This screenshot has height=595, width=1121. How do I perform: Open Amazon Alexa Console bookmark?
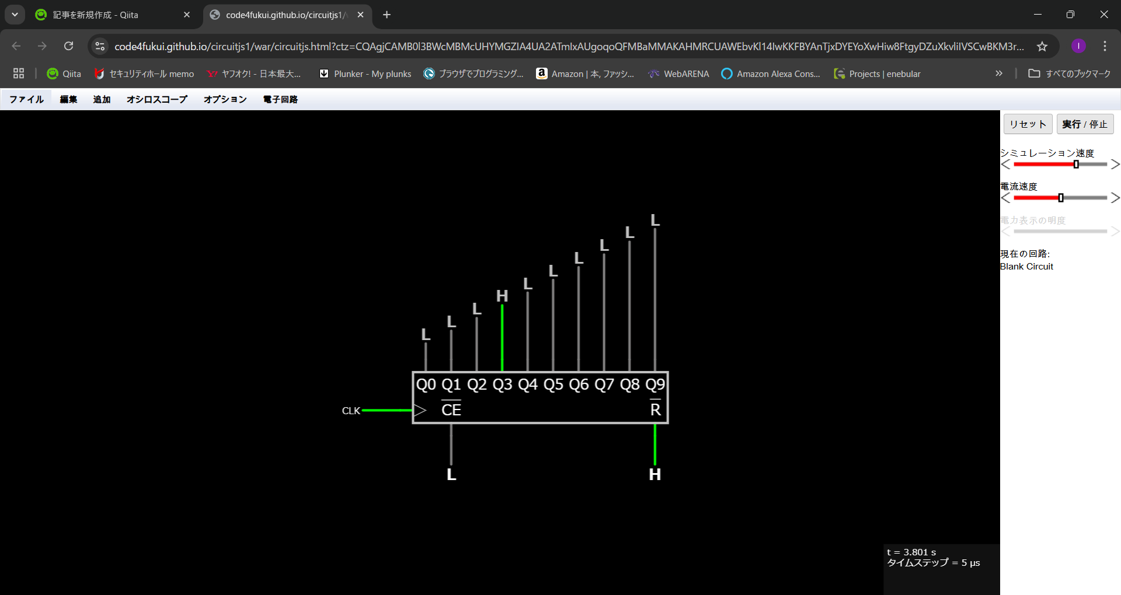pos(771,73)
